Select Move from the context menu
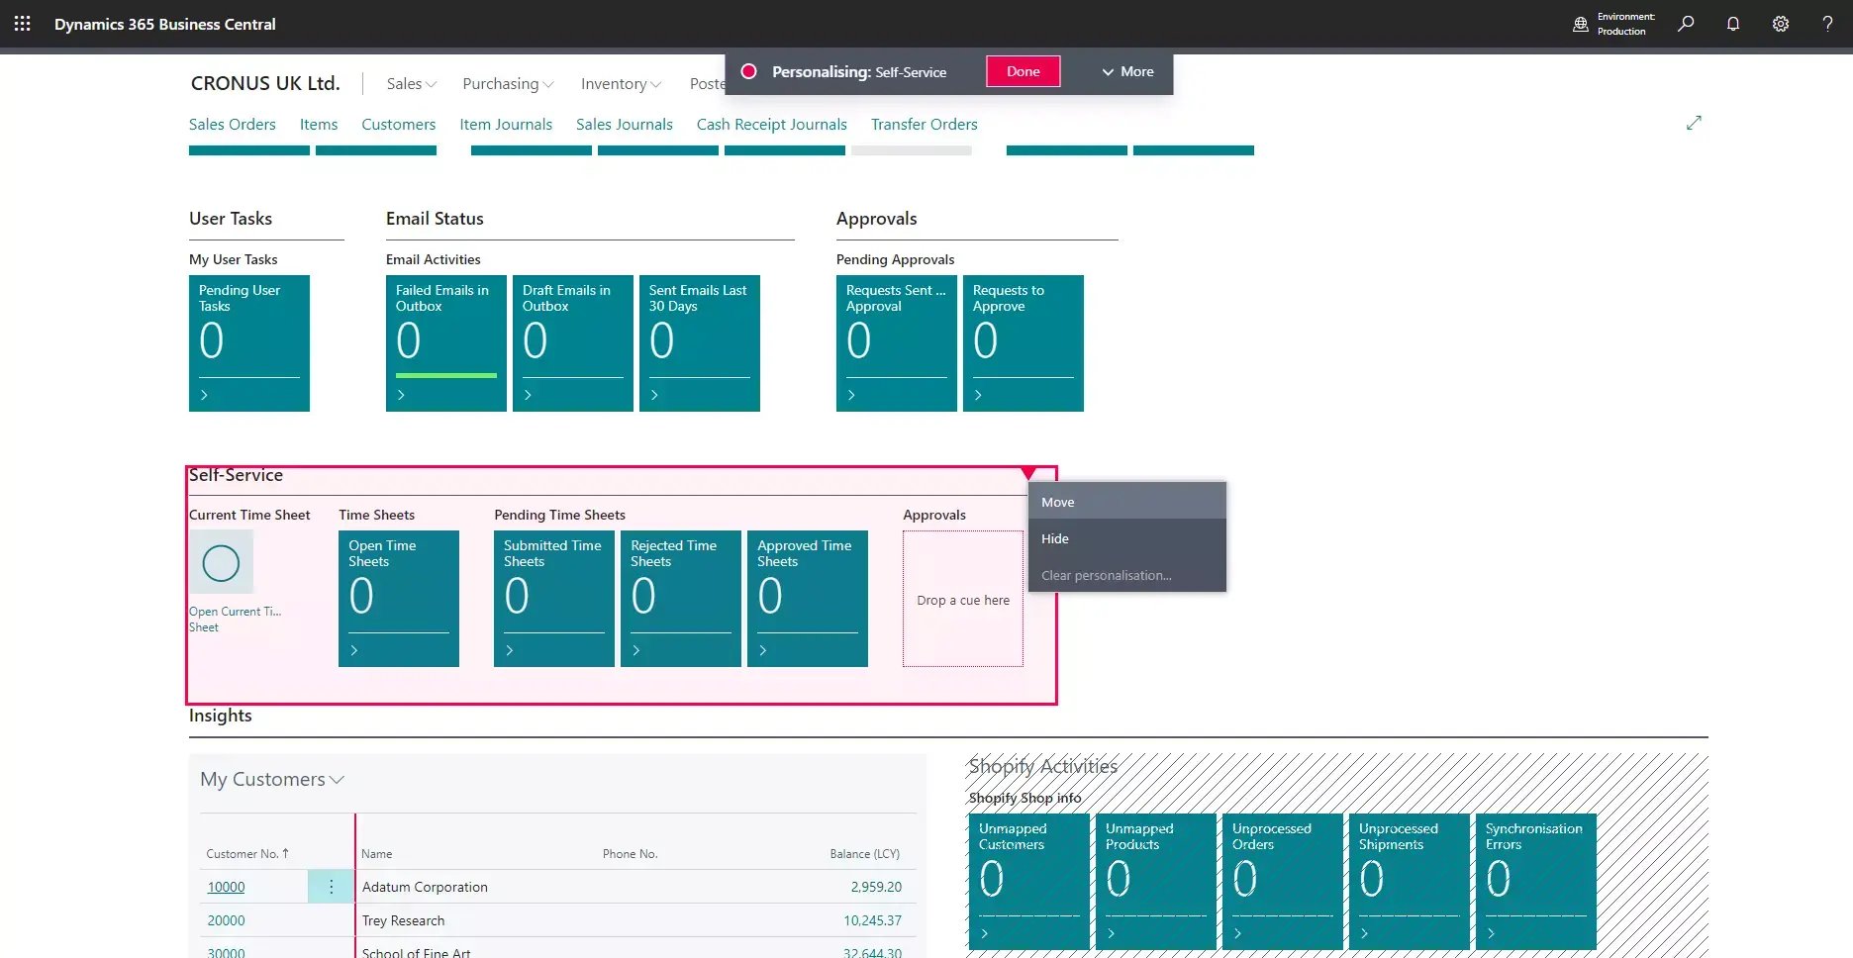The width and height of the screenshot is (1853, 958). [1127, 502]
